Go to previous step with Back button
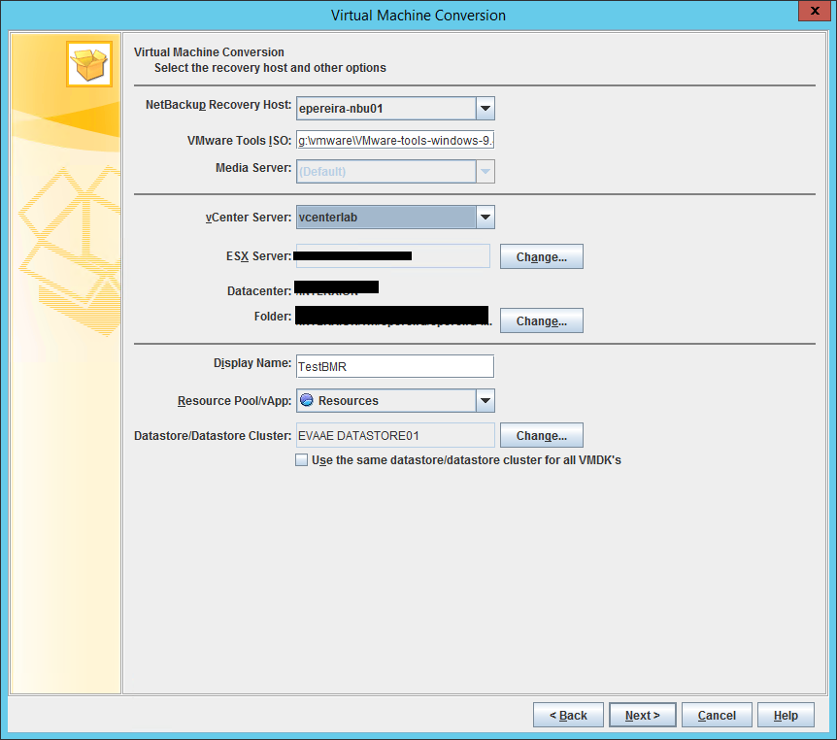Viewport: 837px width, 740px height. [x=568, y=715]
